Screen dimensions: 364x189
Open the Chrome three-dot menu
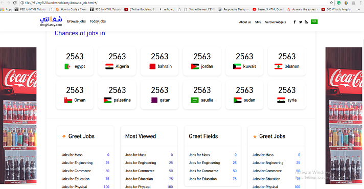[x=361, y=3]
